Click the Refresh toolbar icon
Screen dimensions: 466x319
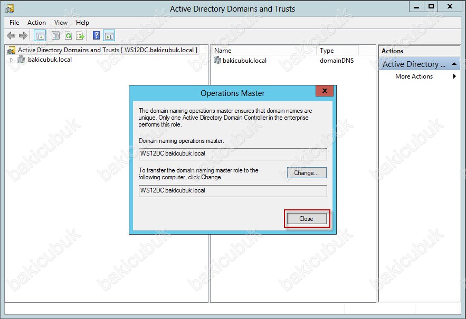click(x=69, y=36)
